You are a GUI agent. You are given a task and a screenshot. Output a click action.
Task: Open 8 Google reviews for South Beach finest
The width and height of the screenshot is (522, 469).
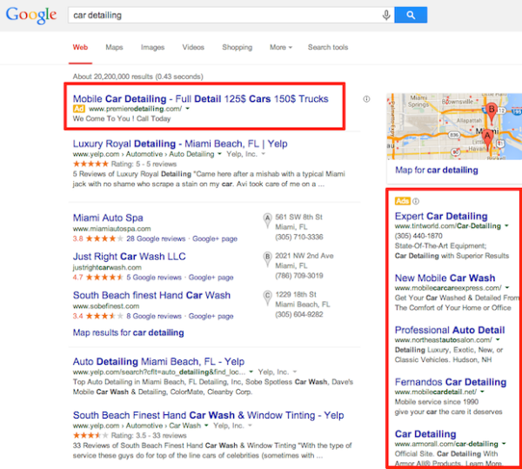point(154,316)
